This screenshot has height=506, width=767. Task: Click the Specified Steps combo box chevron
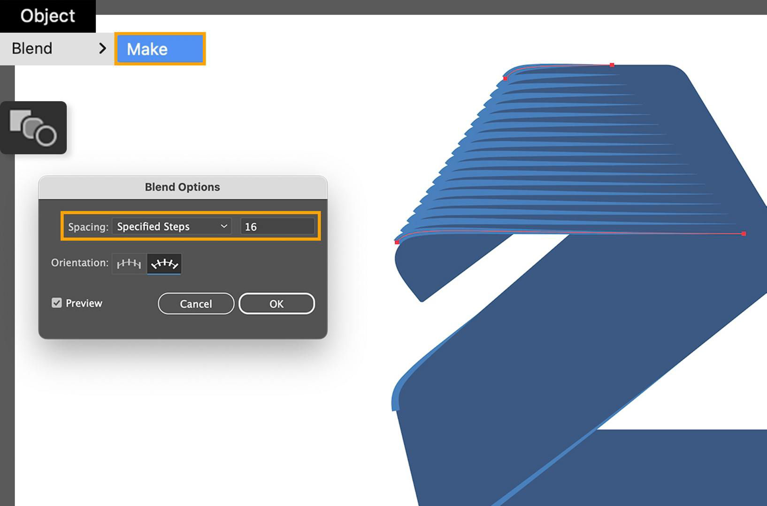point(224,226)
